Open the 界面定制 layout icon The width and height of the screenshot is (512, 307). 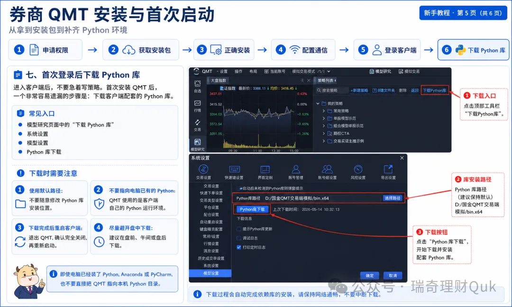tap(265, 169)
